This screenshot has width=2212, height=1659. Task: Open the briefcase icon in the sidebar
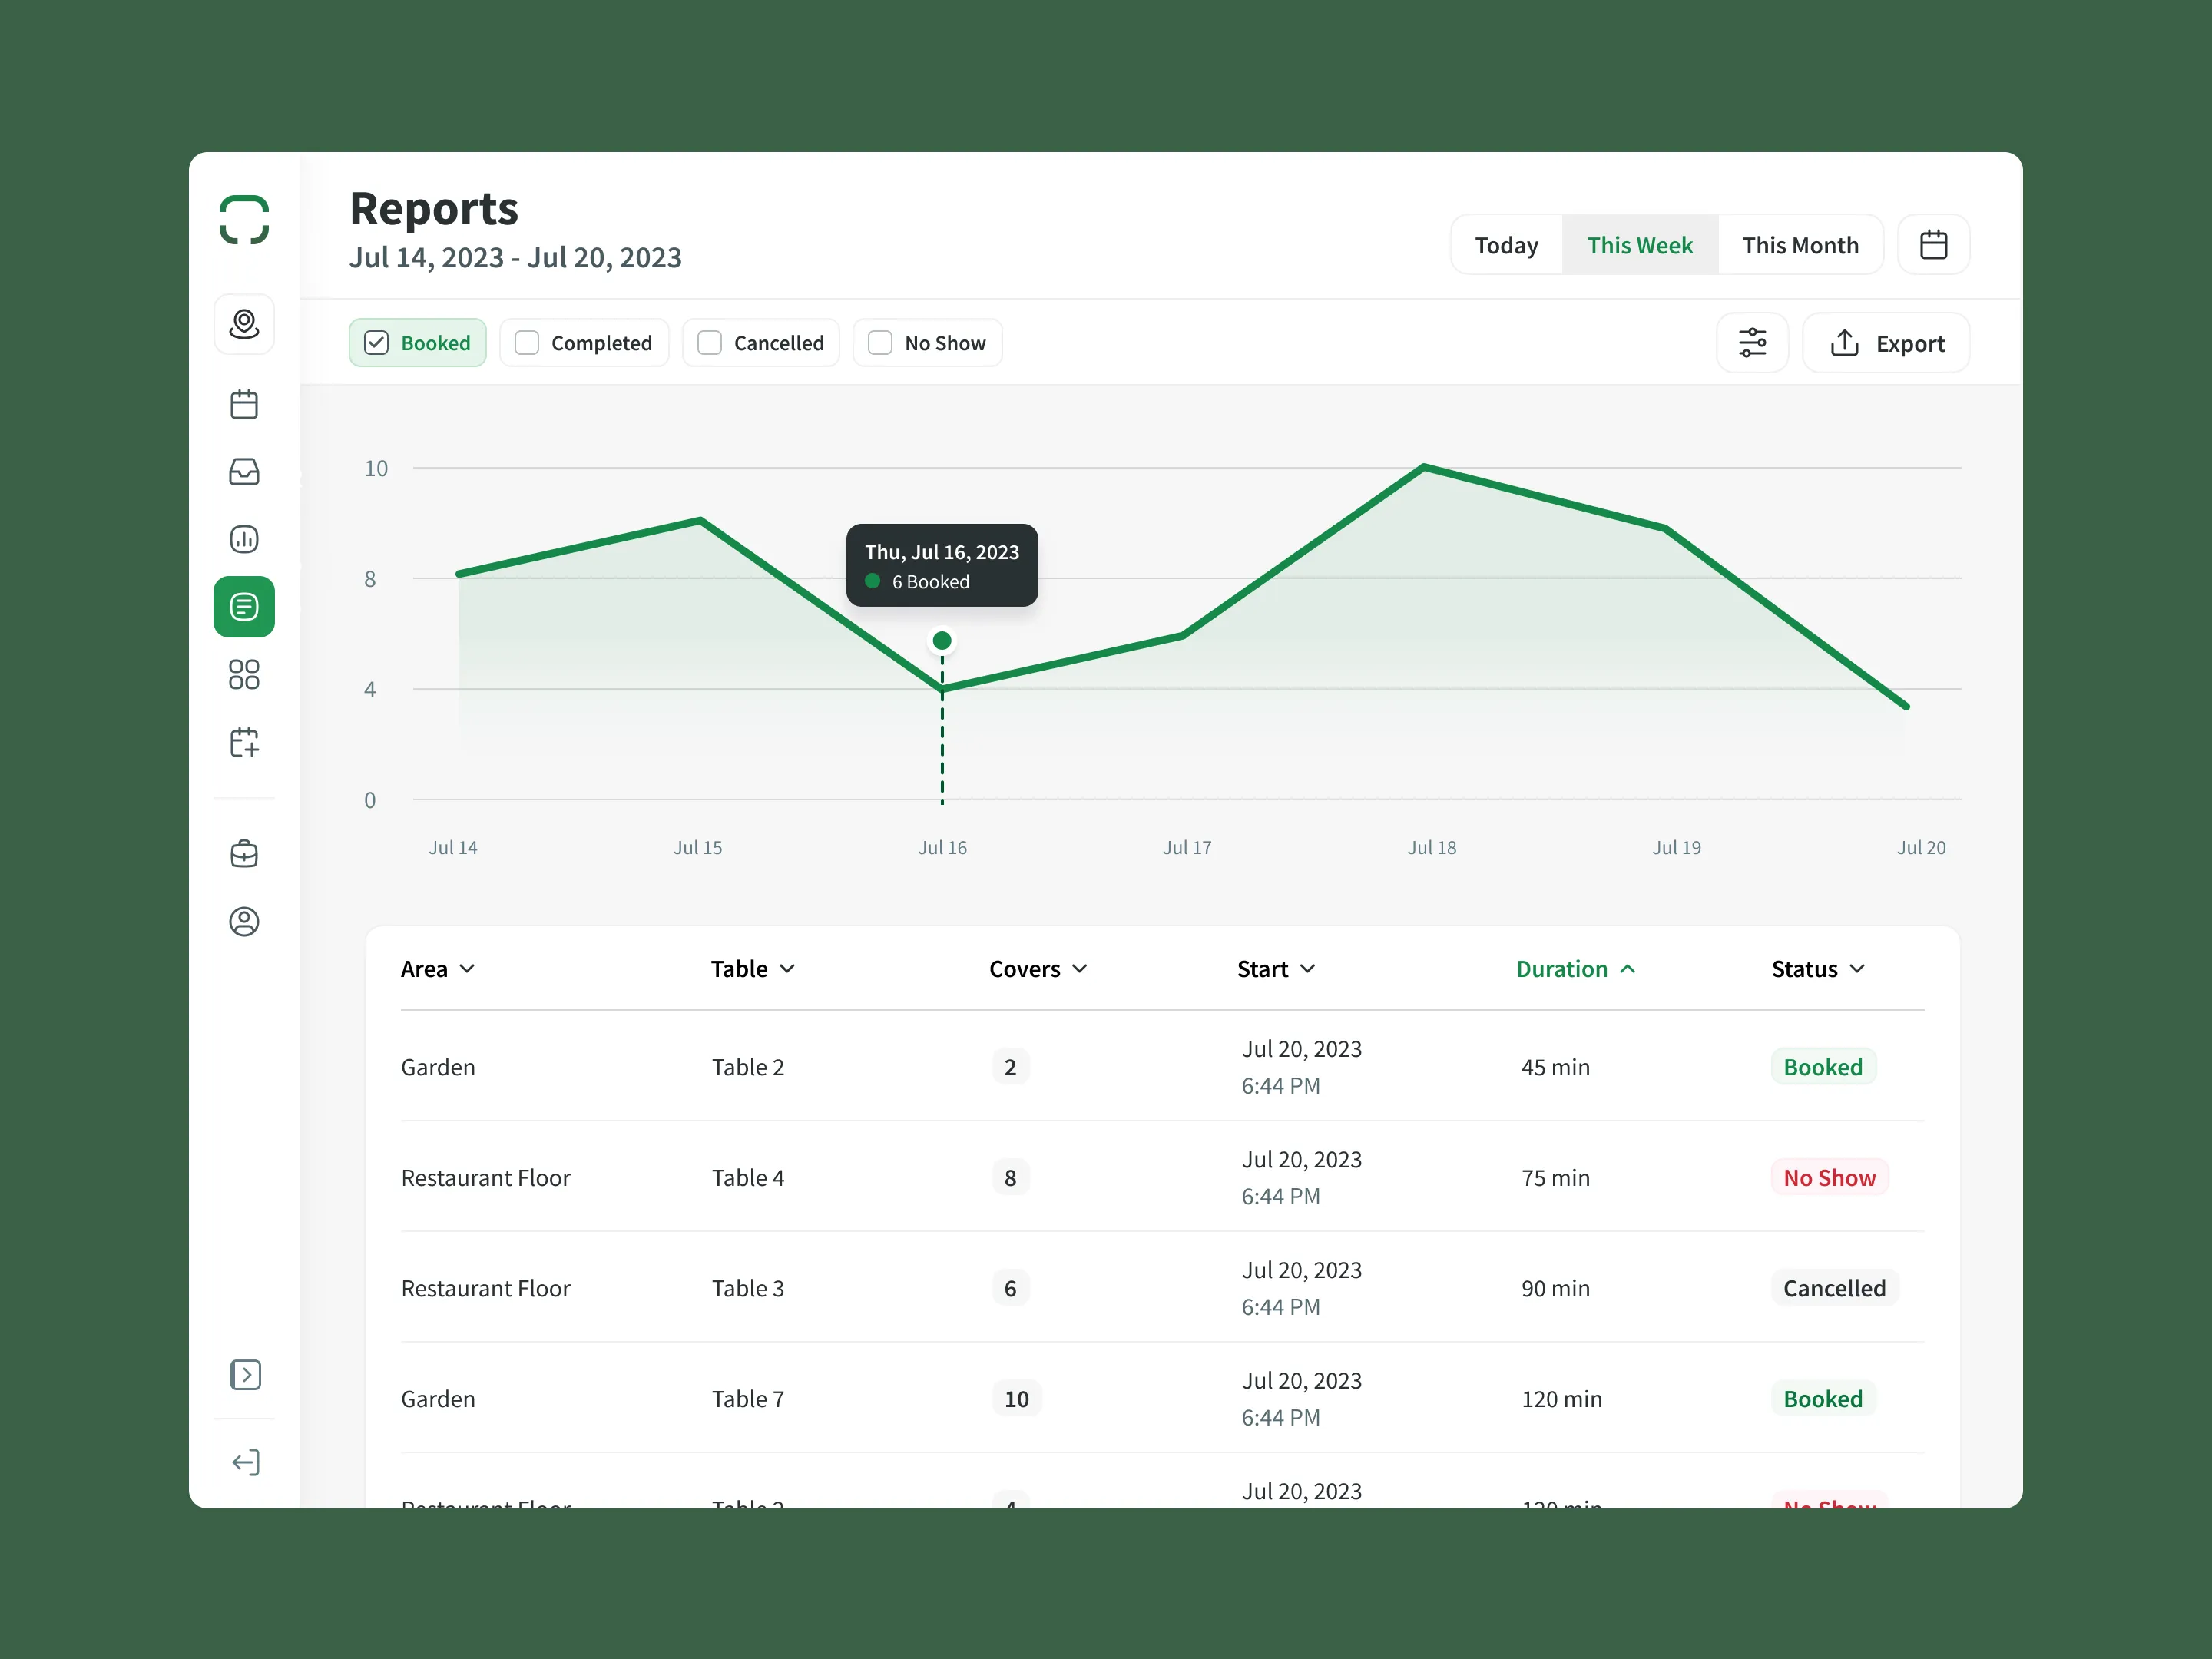click(x=244, y=854)
